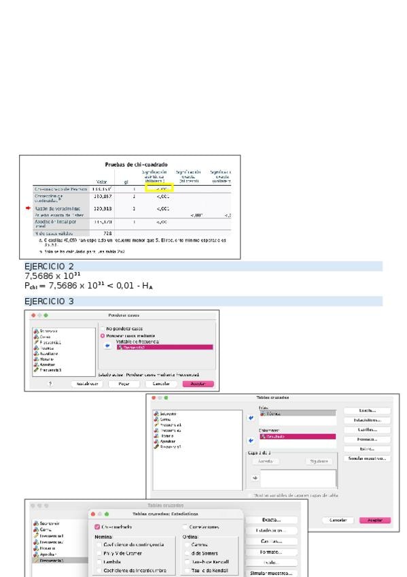Click the gray arrow for the Capa layer field
The image size is (407, 577).
[255, 478]
